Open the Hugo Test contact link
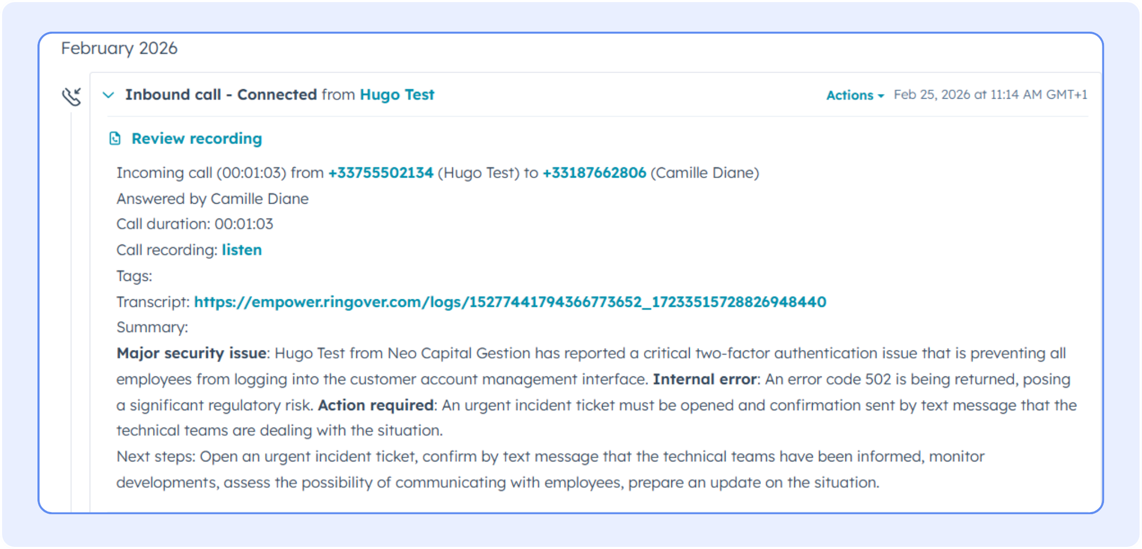Image resolution: width=1142 pixels, height=549 pixels. [x=396, y=94]
